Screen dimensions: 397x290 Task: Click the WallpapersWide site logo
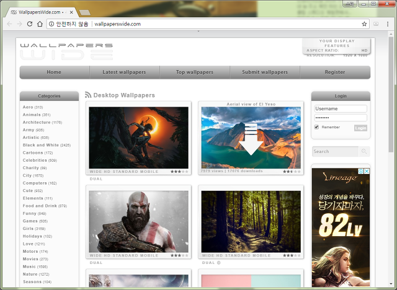[66, 51]
